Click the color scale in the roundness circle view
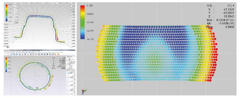This screenshot has height=98, width=240. point(6,65)
